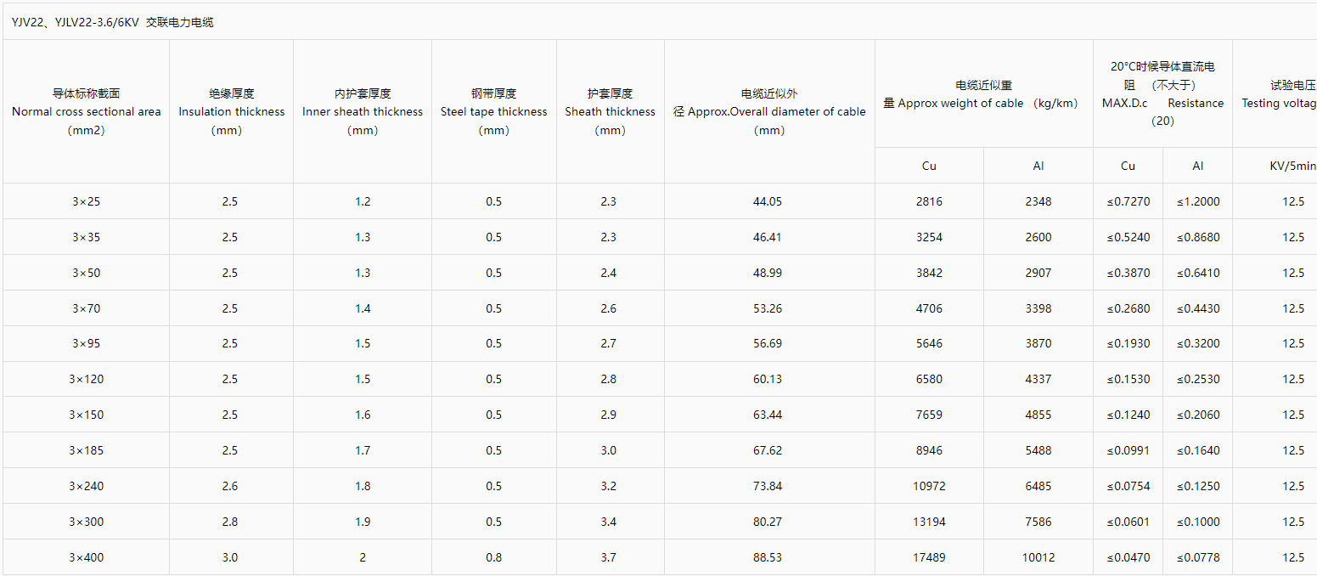Screen dimensions: 1317x576
Task: Click the Steel tape thickness header
Action: [x=494, y=111]
